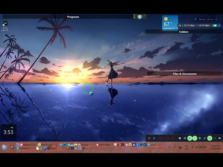Pause the screen recording
The width and height of the screenshot is (223, 167).
click(x=154, y=138)
